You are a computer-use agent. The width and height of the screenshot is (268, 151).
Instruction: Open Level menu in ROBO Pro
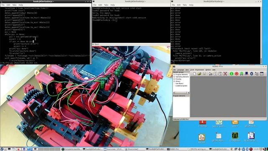(x=192, y=70)
